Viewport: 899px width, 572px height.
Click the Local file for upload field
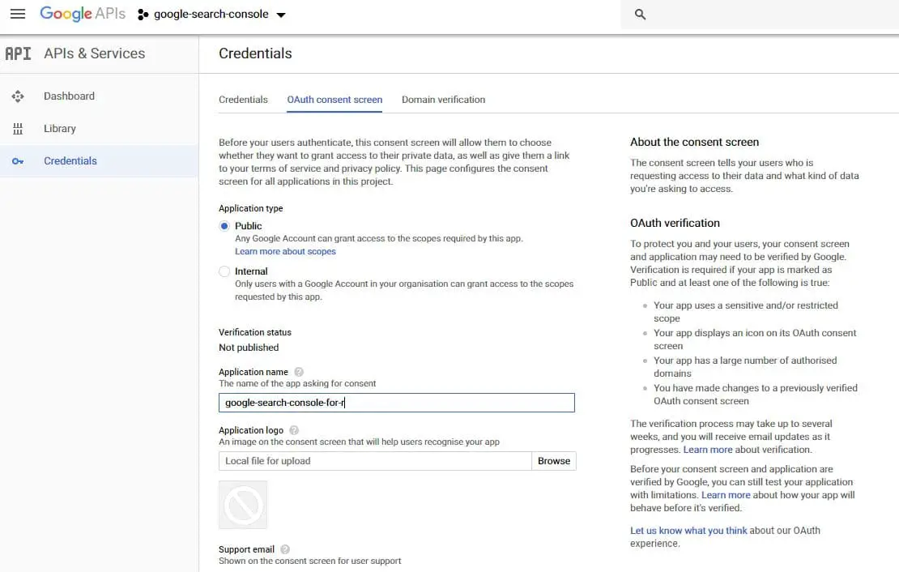coord(375,461)
